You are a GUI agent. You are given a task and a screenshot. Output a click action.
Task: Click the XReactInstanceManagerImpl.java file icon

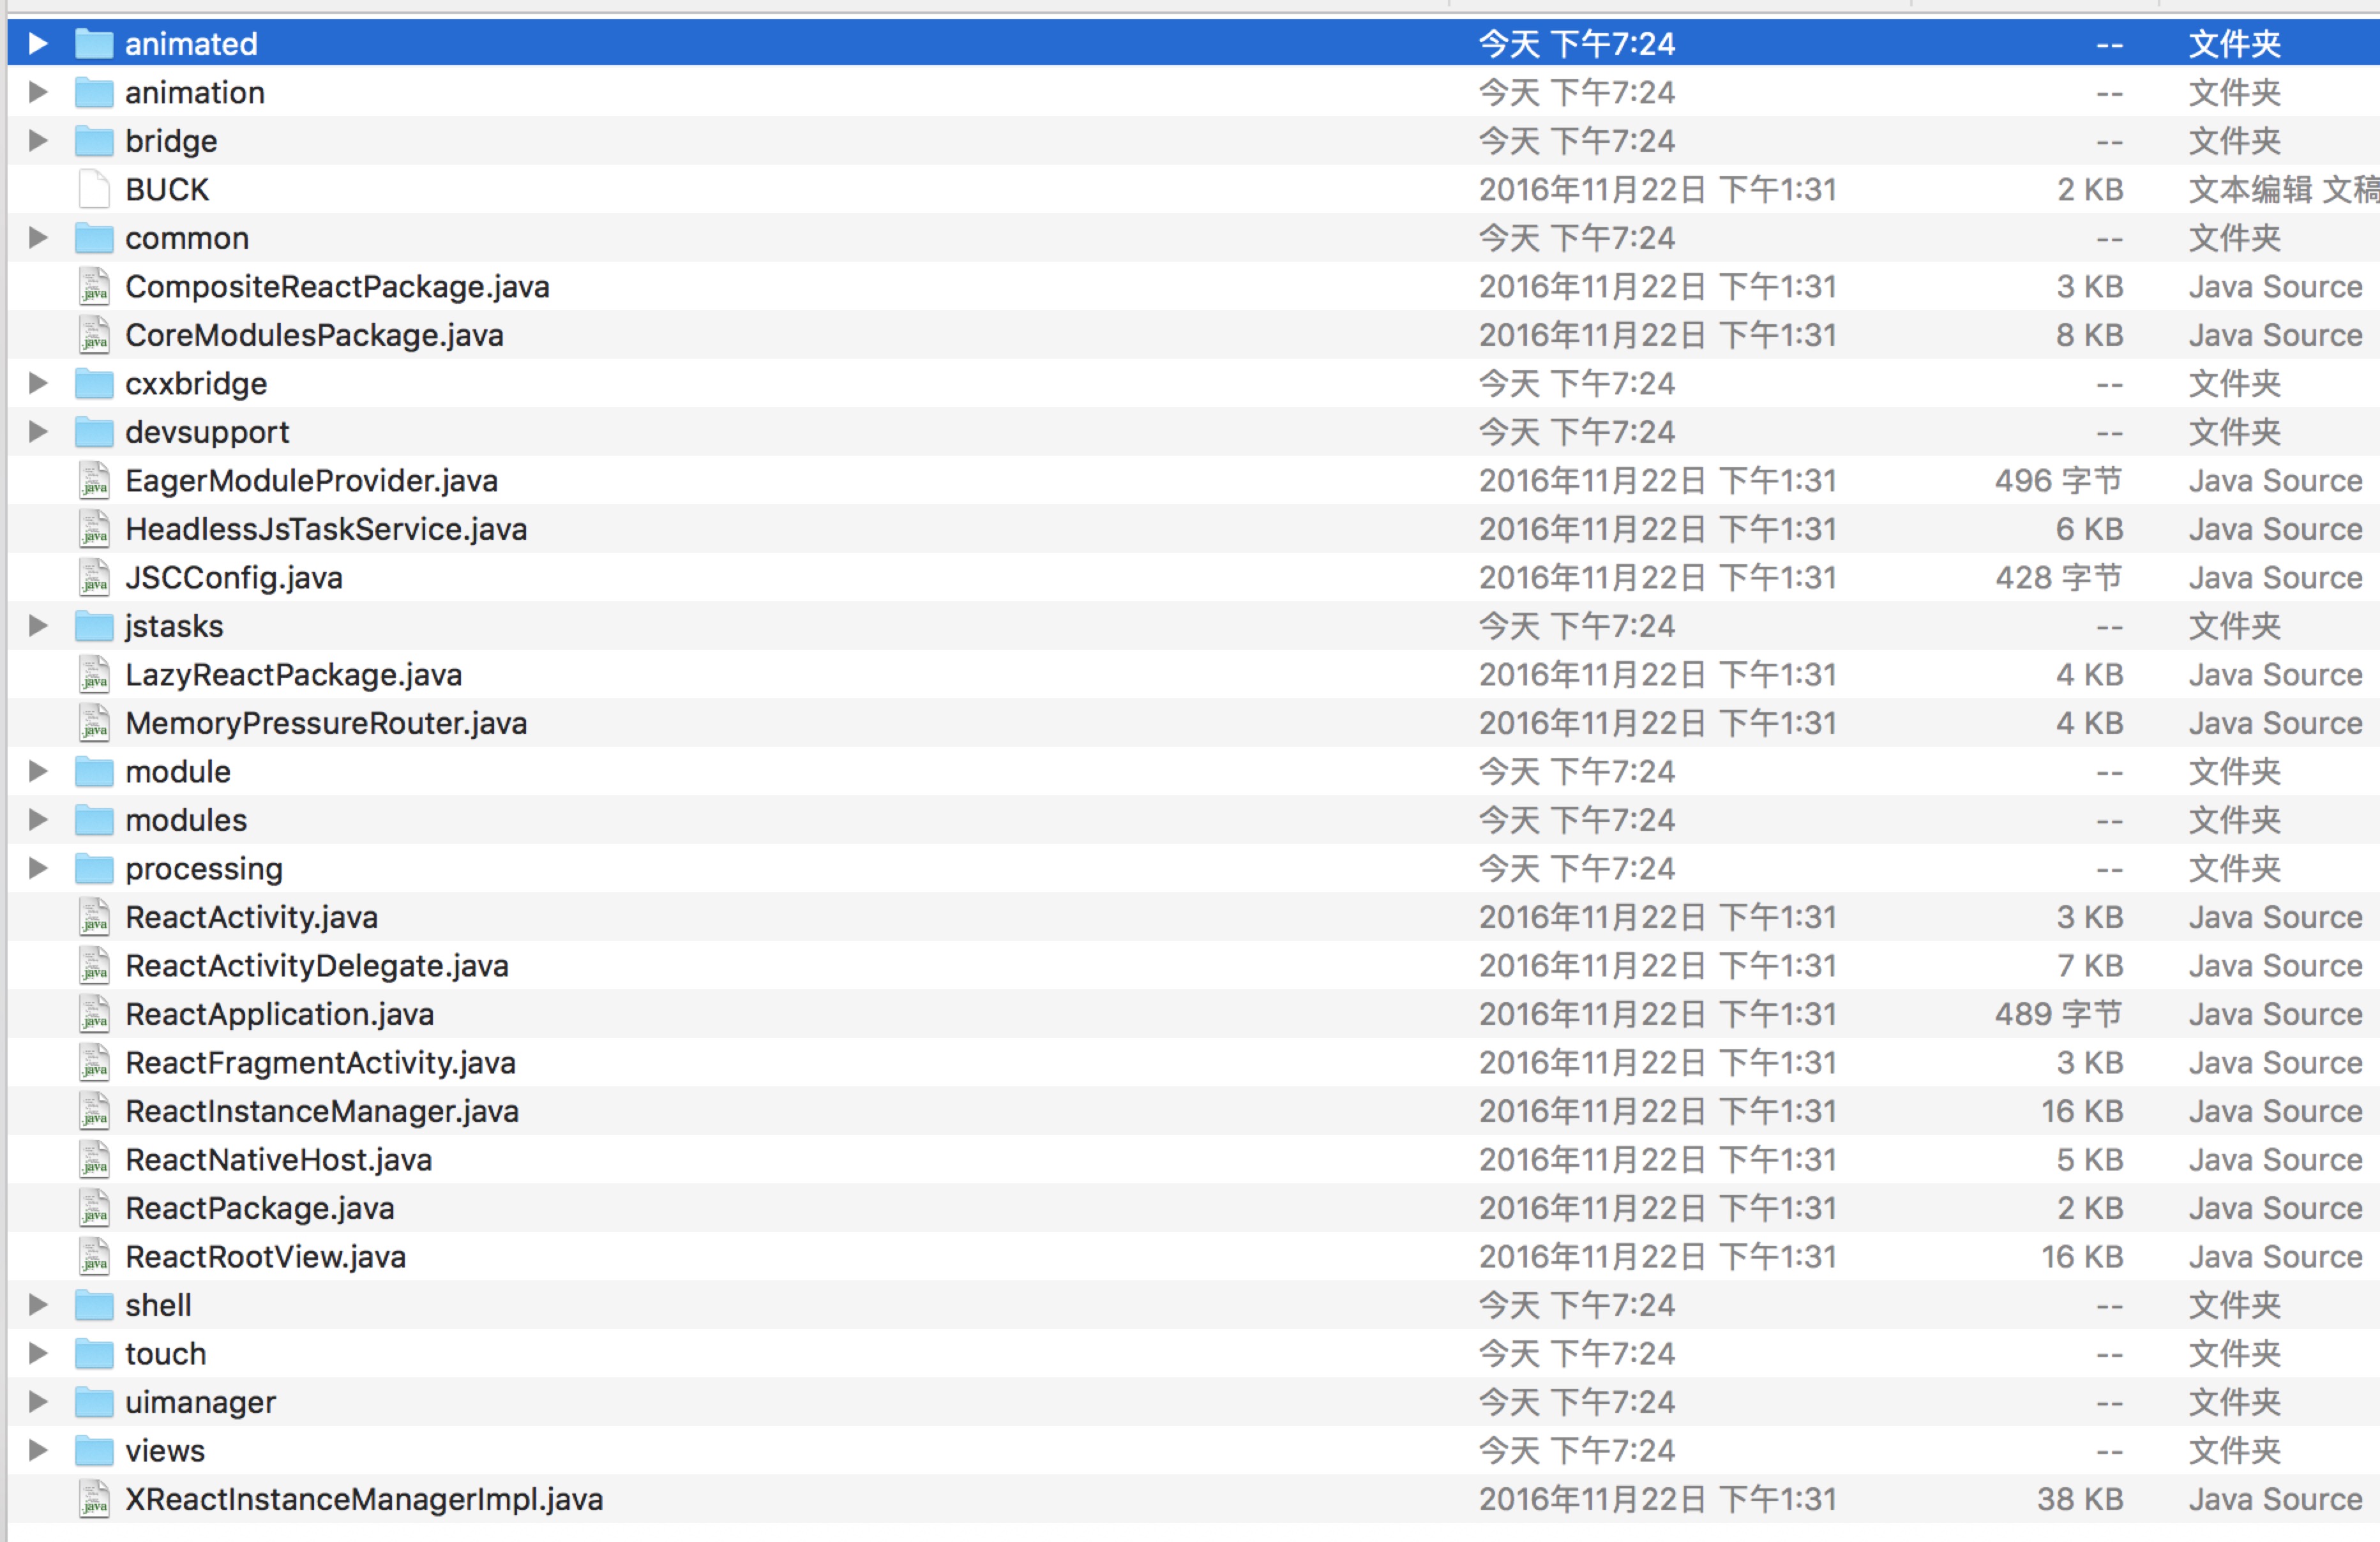pos(94,1498)
